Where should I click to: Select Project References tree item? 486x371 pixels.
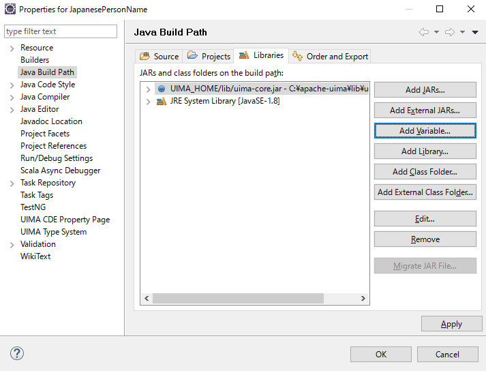[53, 146]
